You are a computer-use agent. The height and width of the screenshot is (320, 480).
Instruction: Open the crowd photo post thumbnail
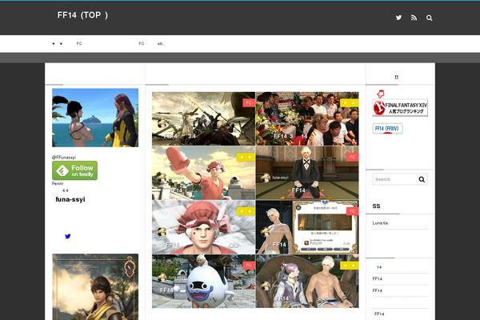click(x=307, y=118)
